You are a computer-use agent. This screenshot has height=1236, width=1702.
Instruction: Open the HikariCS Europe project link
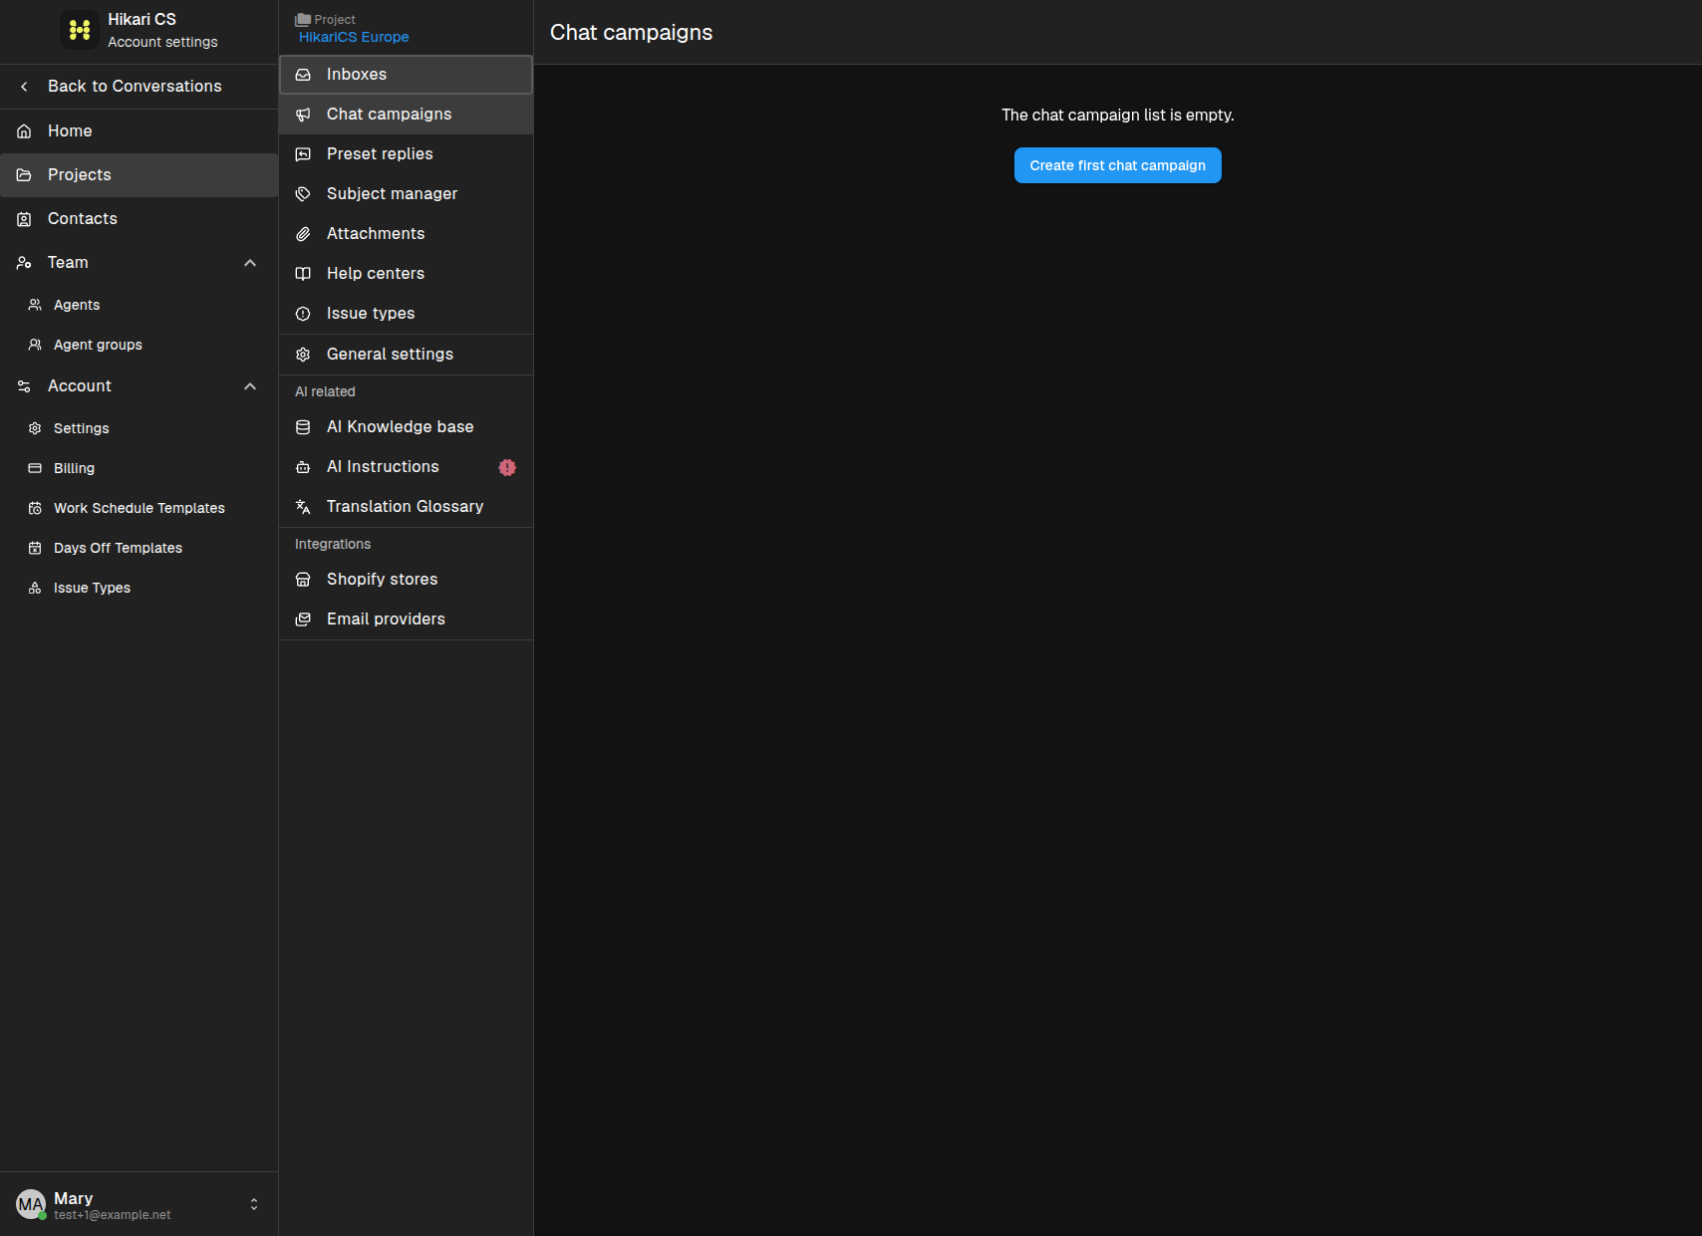354,37
